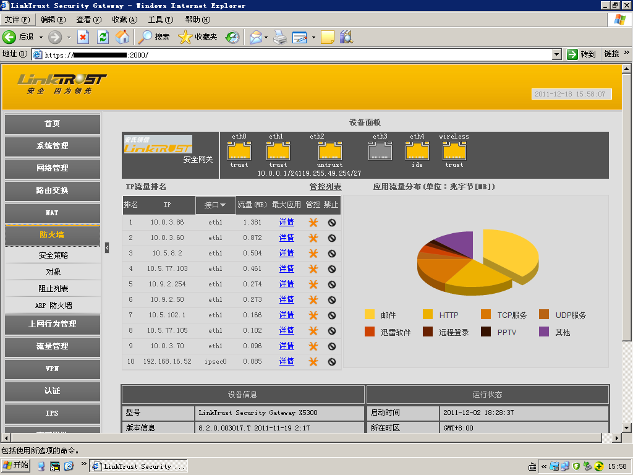Open the Forward button history dropdown

69,37
